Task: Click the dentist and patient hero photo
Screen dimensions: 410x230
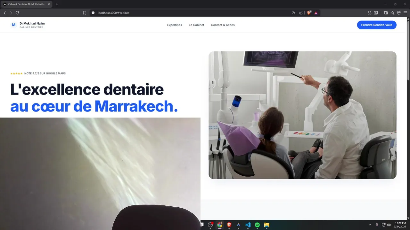Action: click(x=302, y=115)
